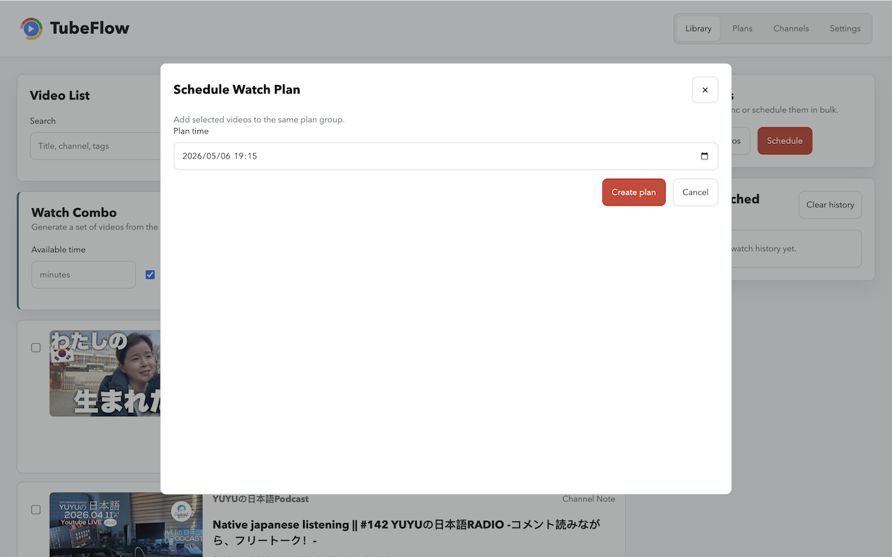
Task: Cancel the Schedule Watch Plan dialog
Action: coord(695,192)
